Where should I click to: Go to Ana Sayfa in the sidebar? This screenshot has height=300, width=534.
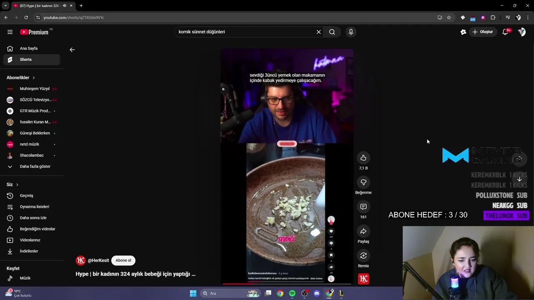click(x=32, y=48)
